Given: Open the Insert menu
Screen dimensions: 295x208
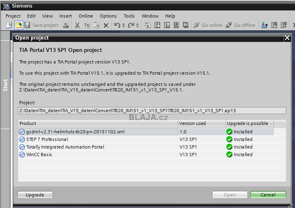Looking at the screenshot, I should click(65, 16).
